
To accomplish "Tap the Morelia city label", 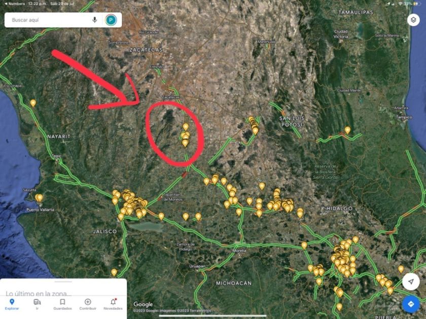I will (x=239, y=251).
